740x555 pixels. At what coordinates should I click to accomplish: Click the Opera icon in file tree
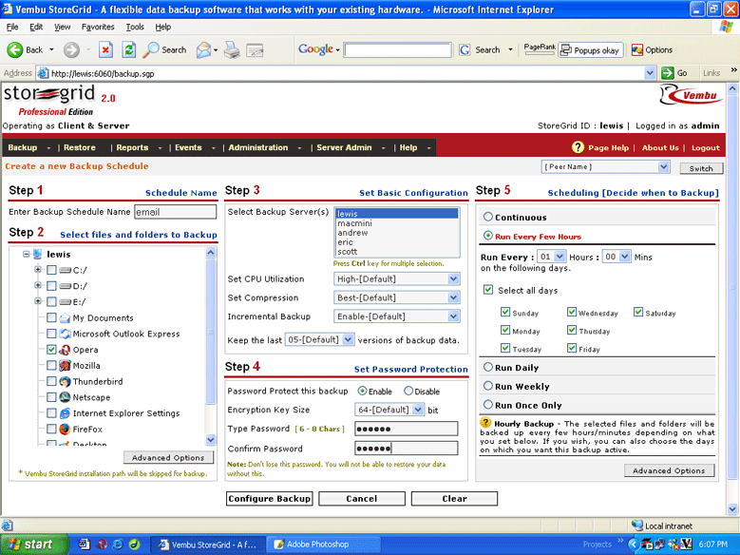pyautogui.click(x=65, y=350)
